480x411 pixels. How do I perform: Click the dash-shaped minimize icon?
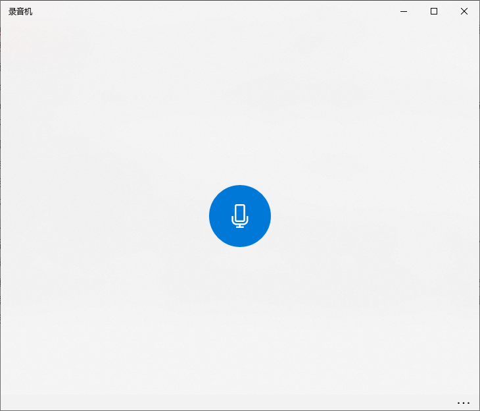(x=404, y=11)
